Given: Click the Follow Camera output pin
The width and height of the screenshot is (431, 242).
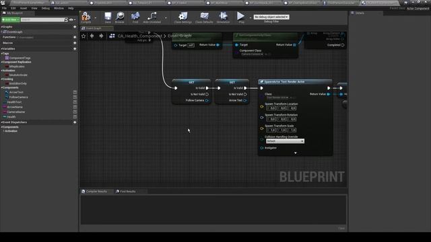Looking at the screenshot, I should click(207, 101).
